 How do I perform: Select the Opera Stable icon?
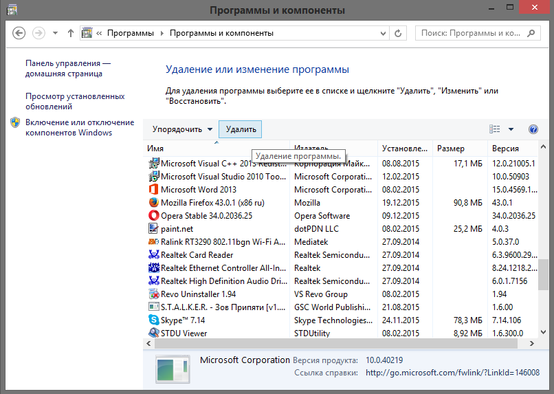click(x=154, y=215)
